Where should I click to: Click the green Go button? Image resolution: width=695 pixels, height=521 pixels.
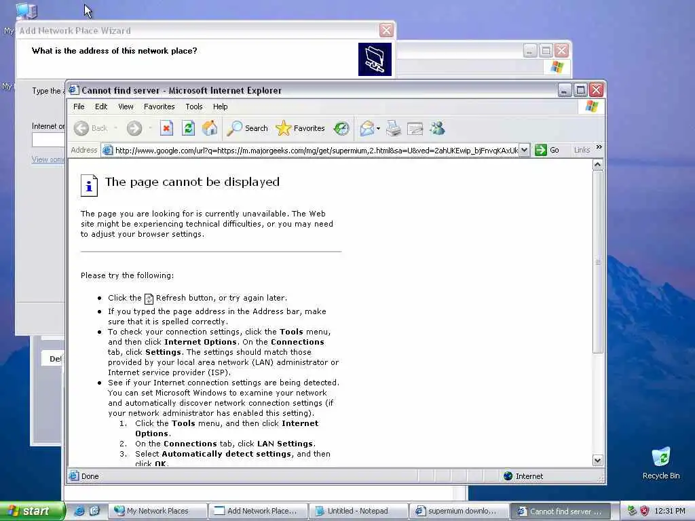[547, 150]
